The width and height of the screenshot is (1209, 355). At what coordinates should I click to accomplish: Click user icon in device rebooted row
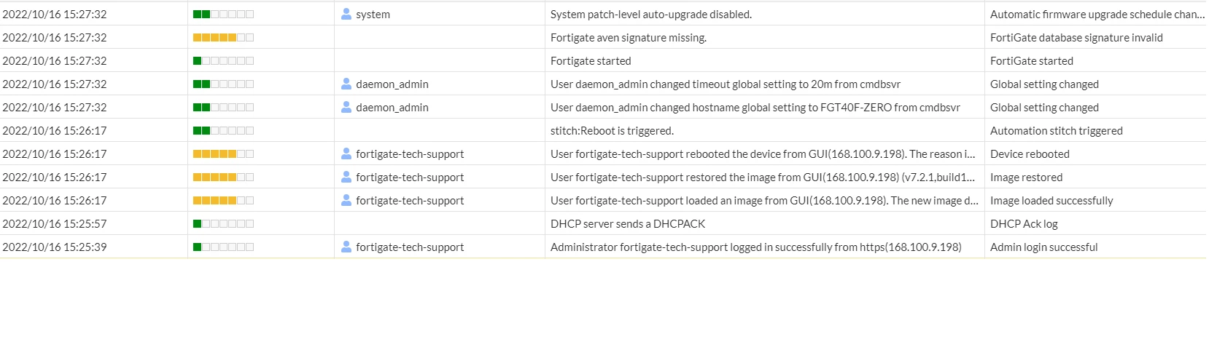coord(346,153)
